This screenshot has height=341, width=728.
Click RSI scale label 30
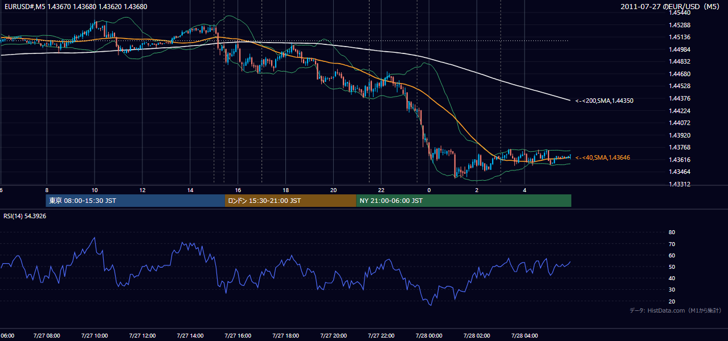coord(672,290)
